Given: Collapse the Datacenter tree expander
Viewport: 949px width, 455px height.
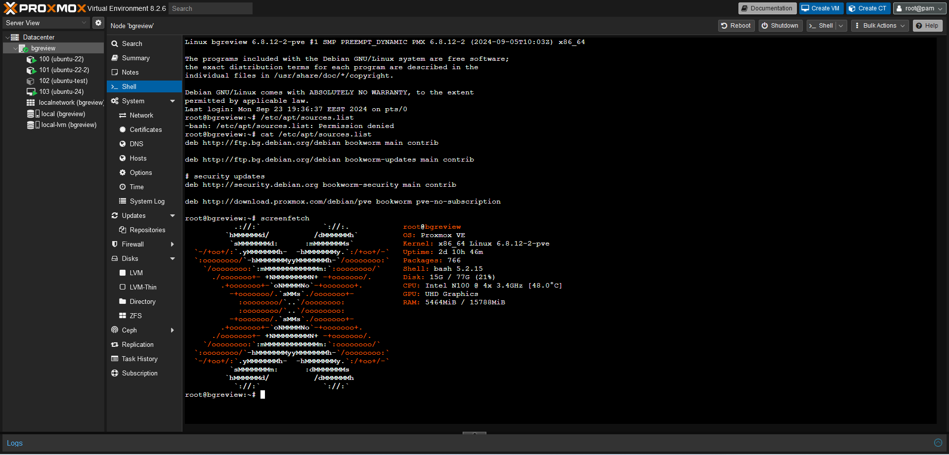Looking at the screenshot, I should pos(7,37).
